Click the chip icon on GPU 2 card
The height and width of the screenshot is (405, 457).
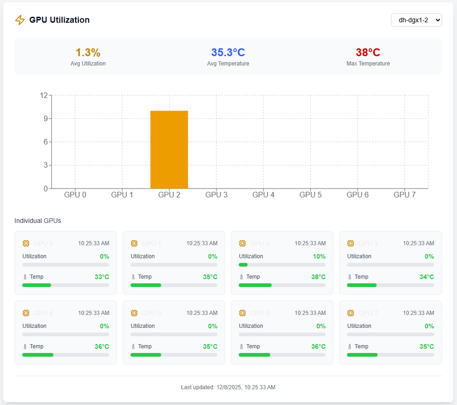[242, 243]
